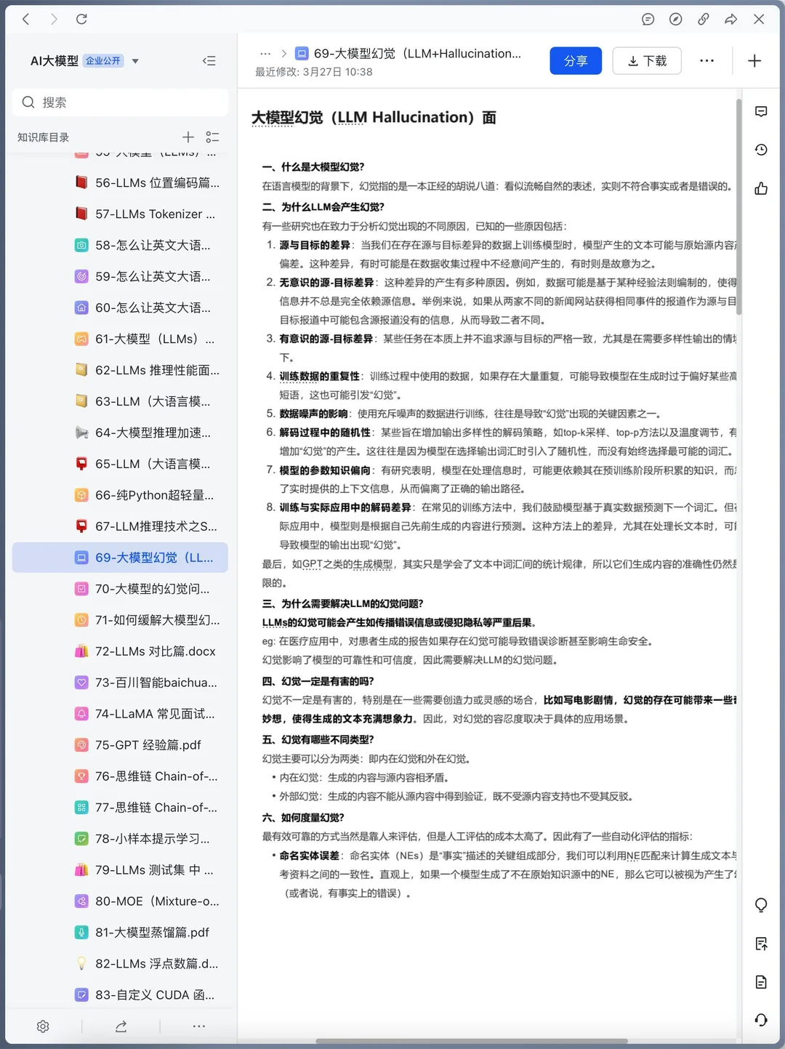Click the 分享 share button
The height and width of the screenshot is (1049, 785).
[x=576, y=60]
